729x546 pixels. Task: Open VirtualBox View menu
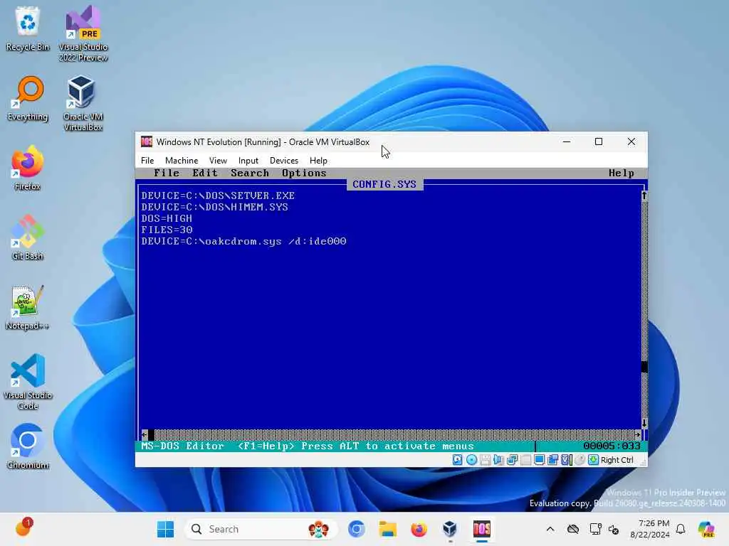tap(218, 160)
